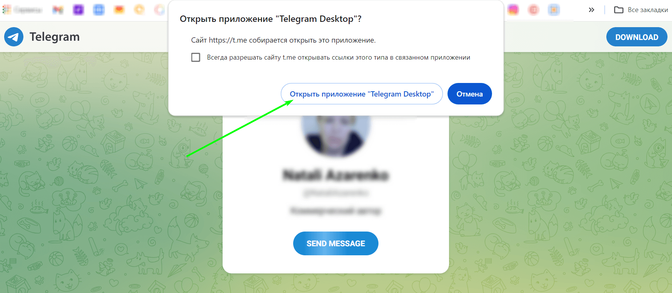672x293 pixels.
Task: Click the blurred profile name heading
Action: click(x=336, y=175)
